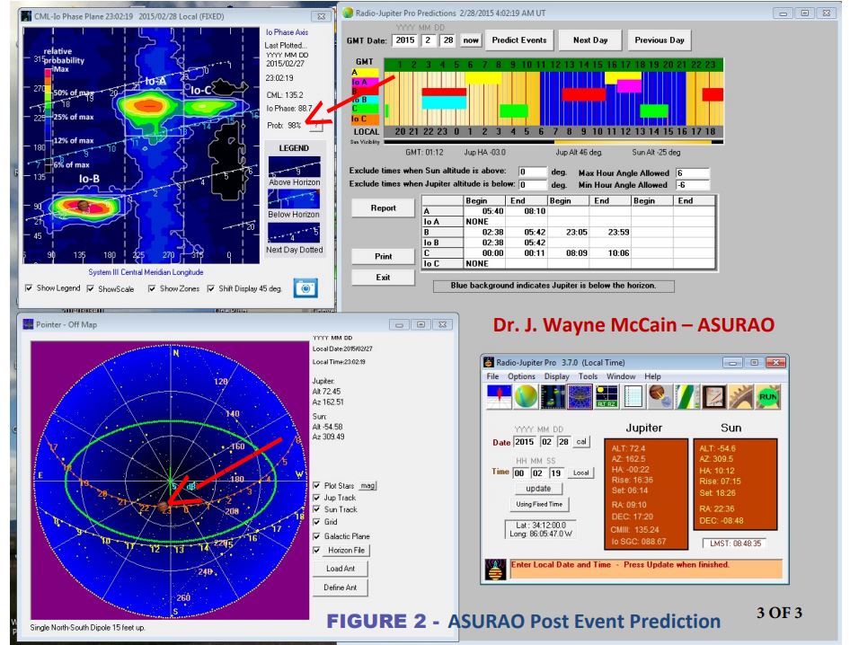This screenshot has height=645, width=850.
Task: Click the Pointer - Off Map title bar icon
Action: tap(28, 324)
